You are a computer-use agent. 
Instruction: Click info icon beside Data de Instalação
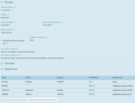[x=15, y=7]
